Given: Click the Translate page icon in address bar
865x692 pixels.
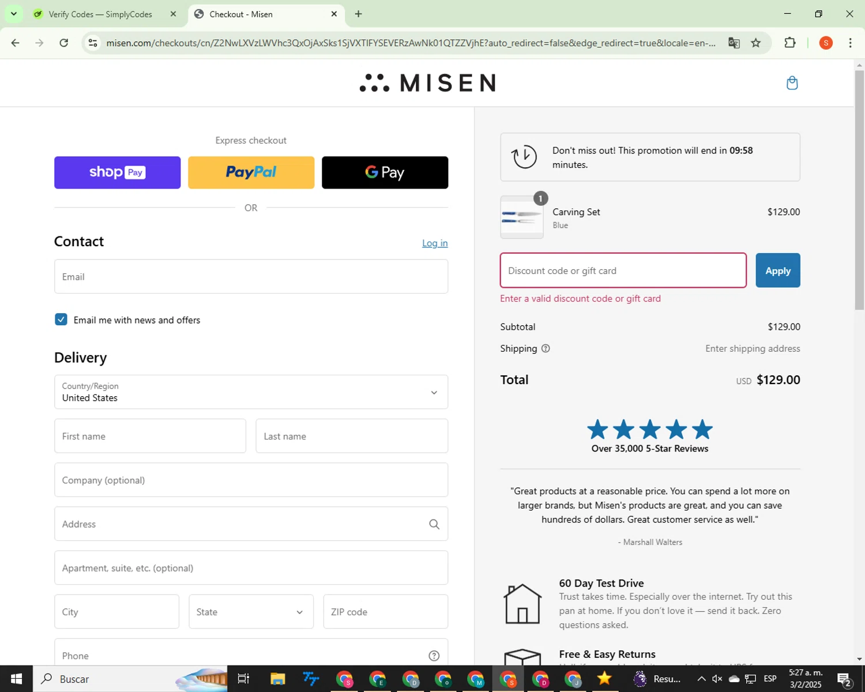Looking at the screenshot, I should pos(734,43).
